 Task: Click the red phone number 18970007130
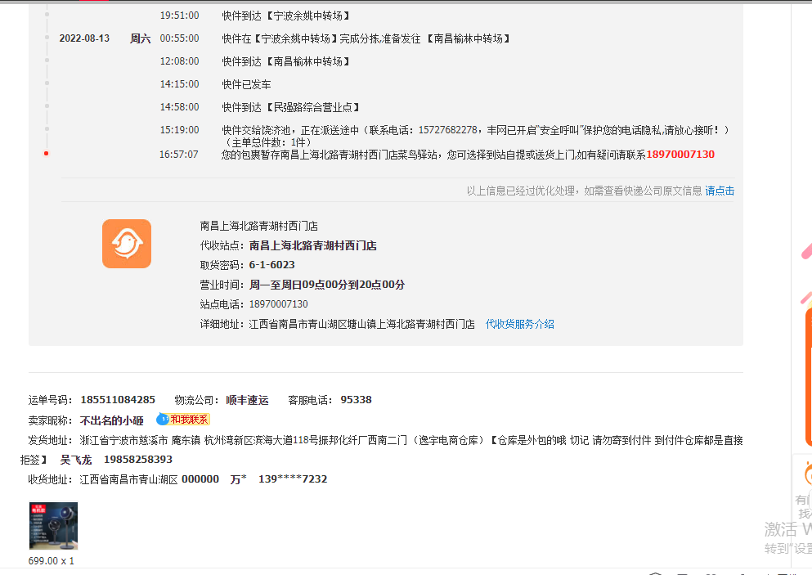680,155
